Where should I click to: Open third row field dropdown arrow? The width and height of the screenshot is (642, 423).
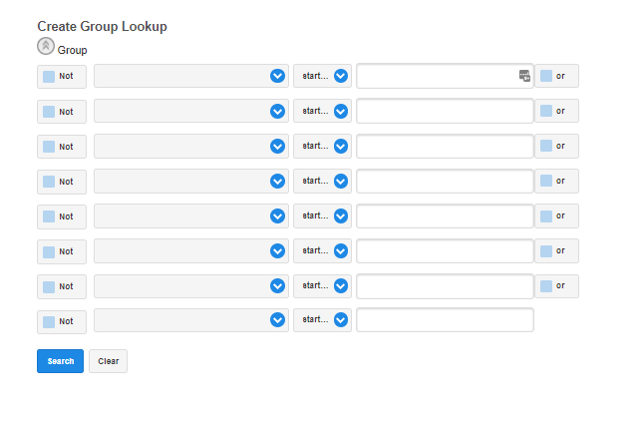[277, 146]
